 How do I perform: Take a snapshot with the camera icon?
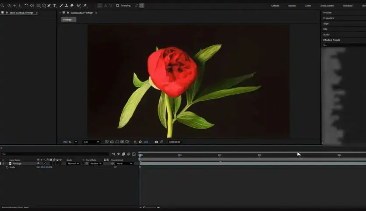[156, 142]
